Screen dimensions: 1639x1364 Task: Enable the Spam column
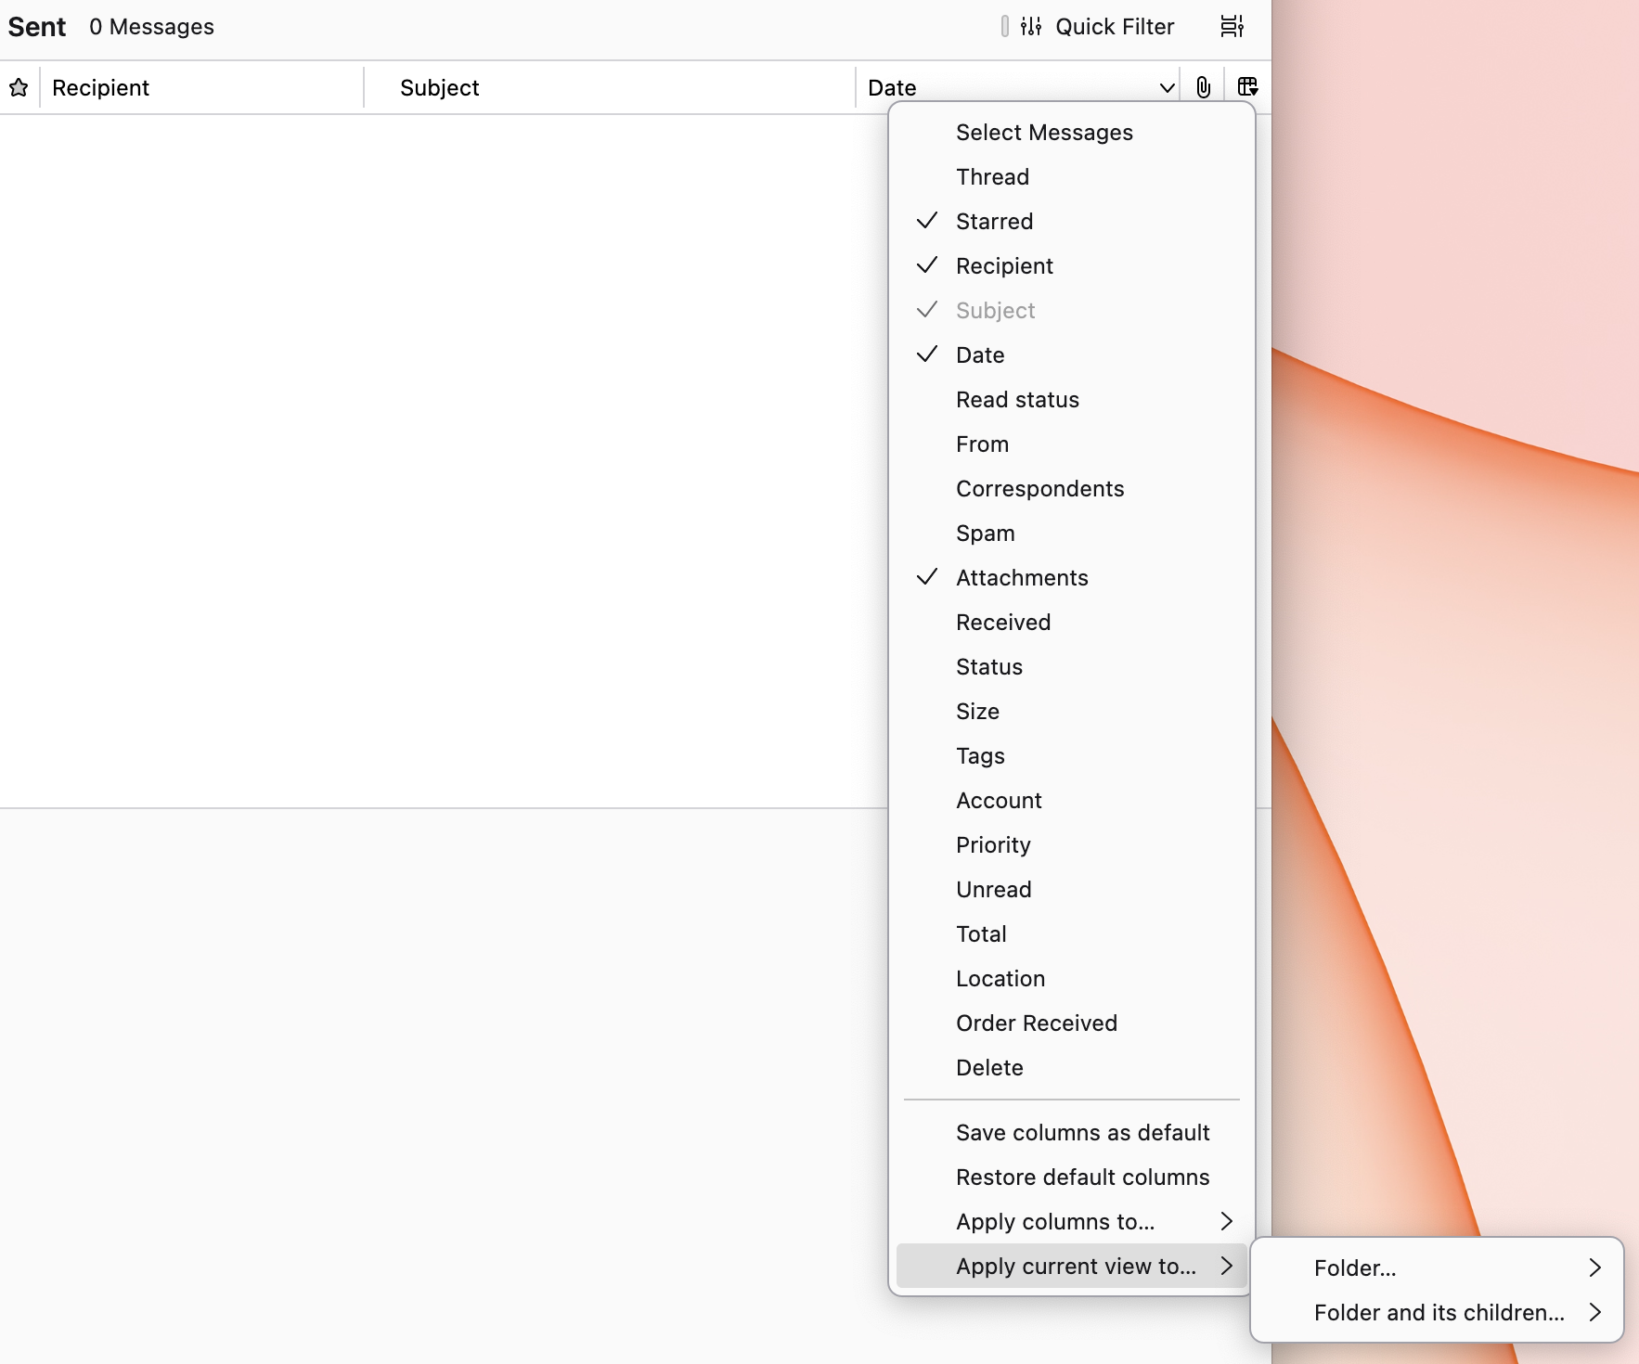click(1072, 533)
